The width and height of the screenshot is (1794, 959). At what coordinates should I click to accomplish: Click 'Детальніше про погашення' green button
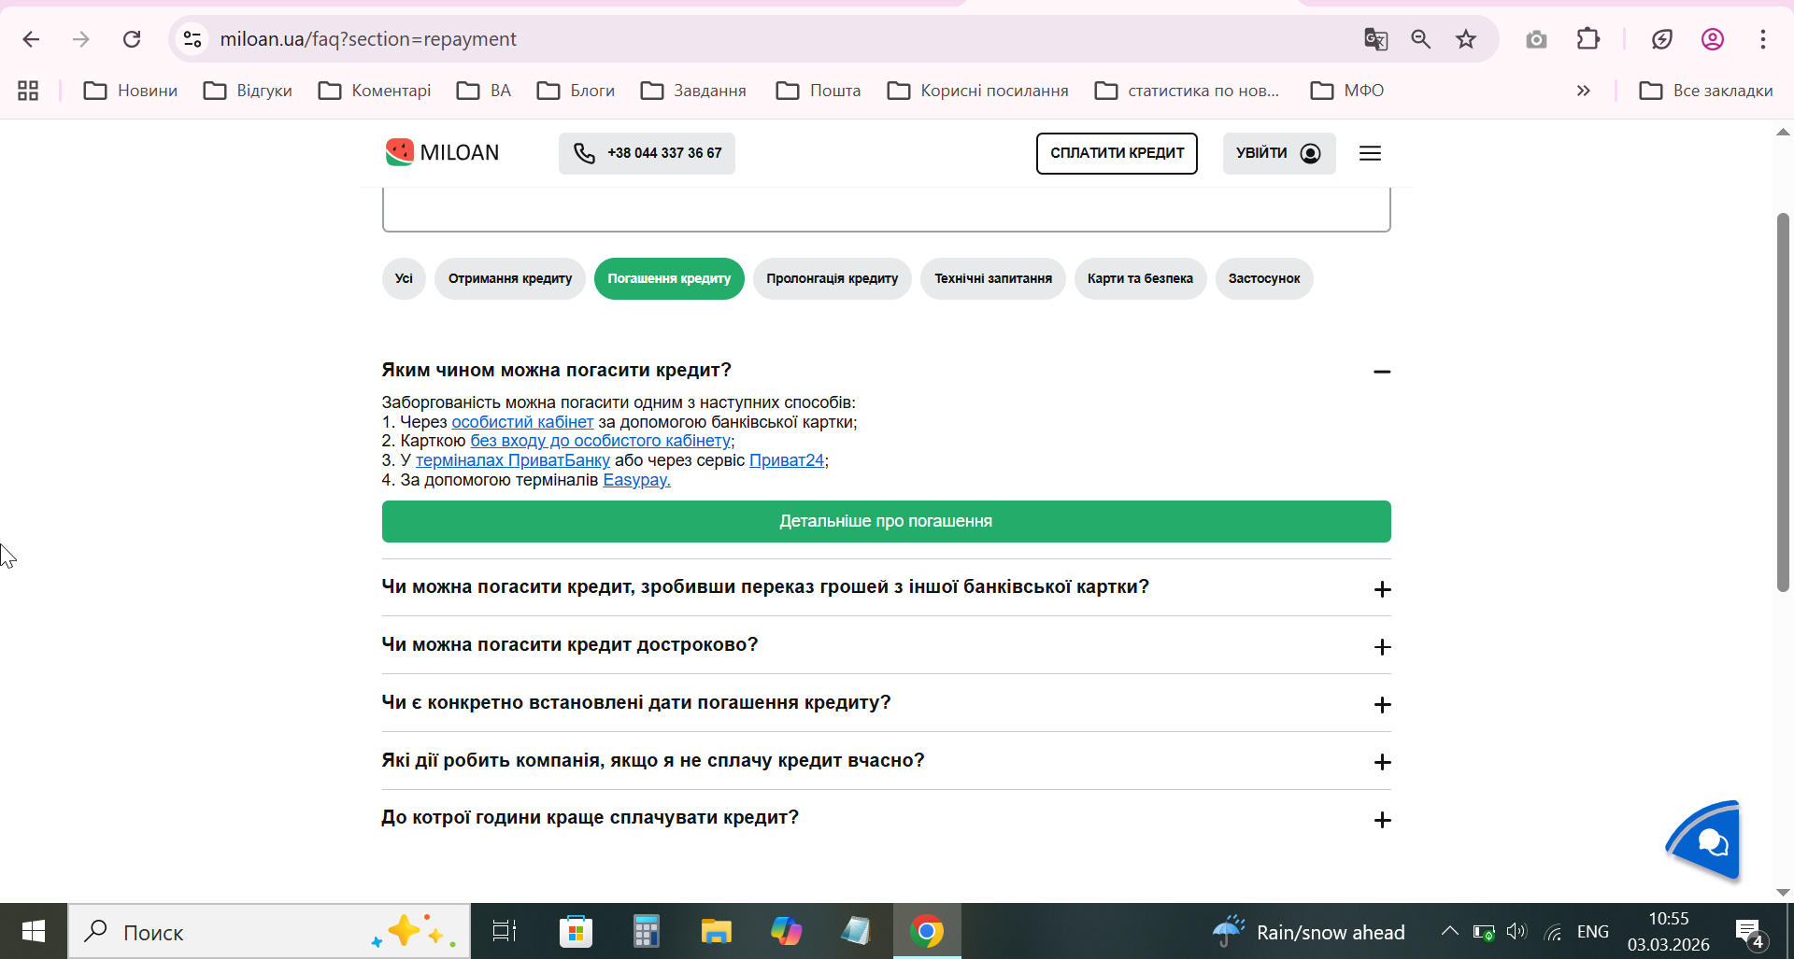click(x=886, y=521)
